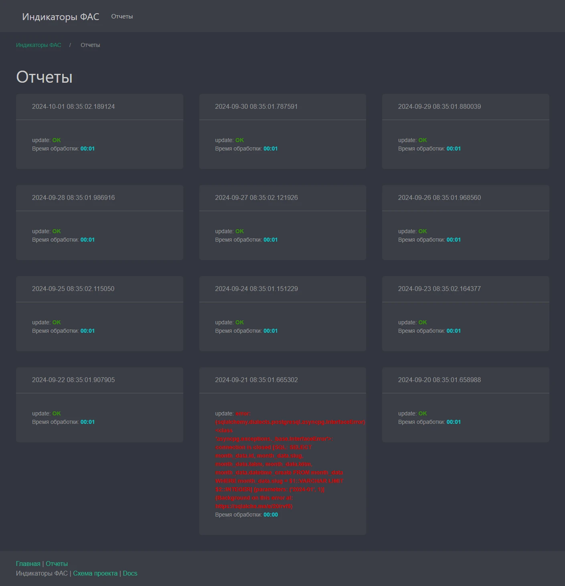
Task: Select the 2024-09-28 report timestamp
Action: coord(73,197)
